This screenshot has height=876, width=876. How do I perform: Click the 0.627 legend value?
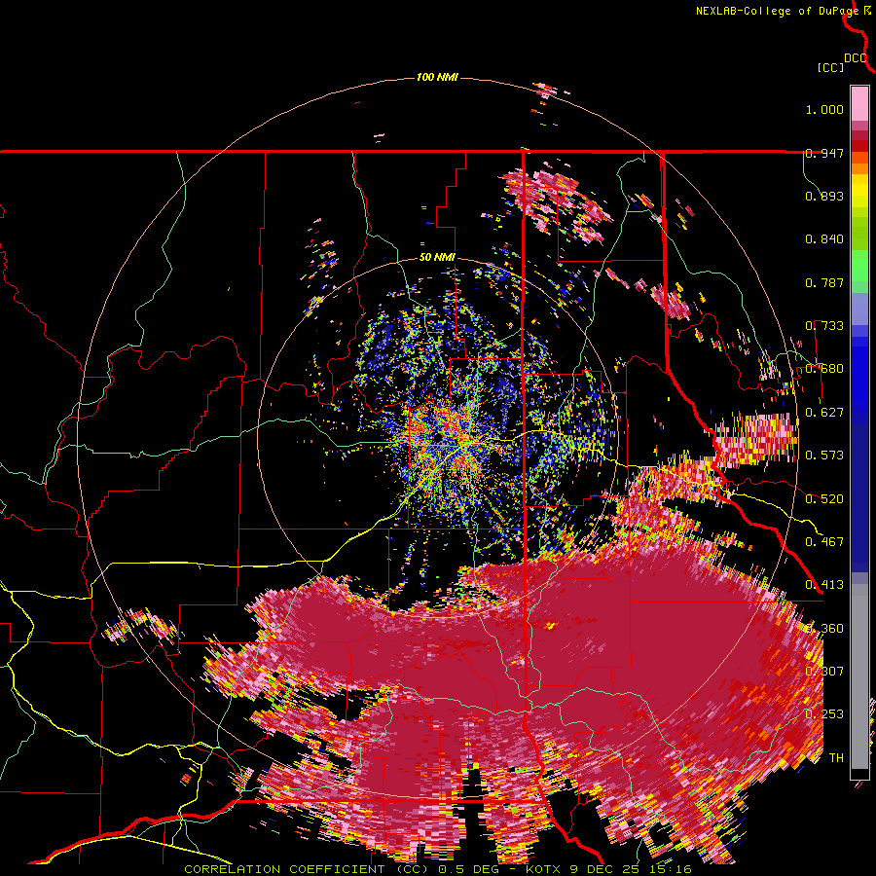pos(824,413)
